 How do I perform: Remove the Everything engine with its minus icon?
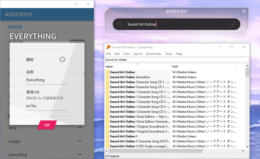point(80,154)
